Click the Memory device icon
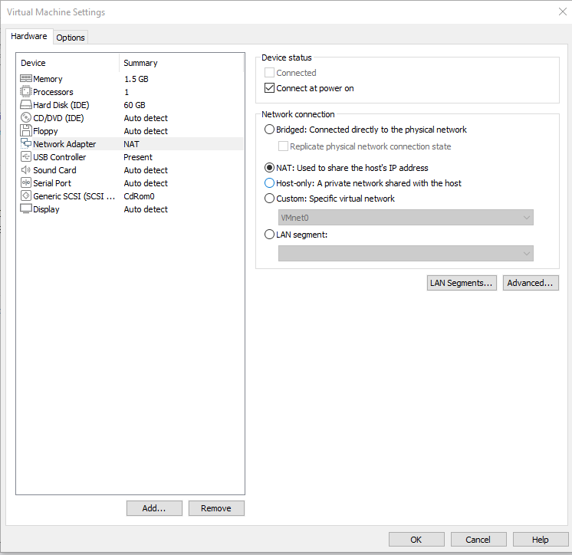 coord(26,79)
